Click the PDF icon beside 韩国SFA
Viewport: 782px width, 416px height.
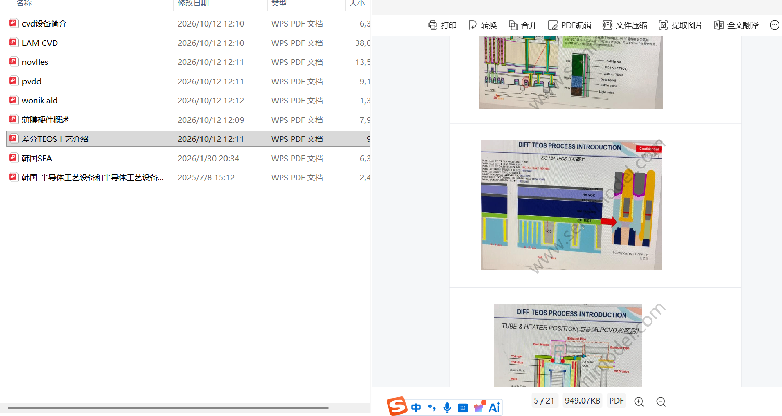(x=14, y=158)
